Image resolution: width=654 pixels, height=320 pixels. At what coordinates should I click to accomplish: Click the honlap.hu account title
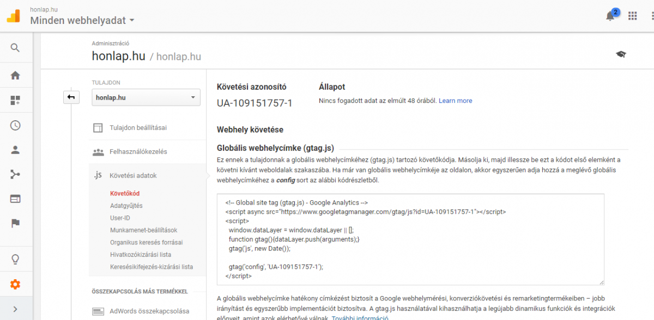point(118,56)
